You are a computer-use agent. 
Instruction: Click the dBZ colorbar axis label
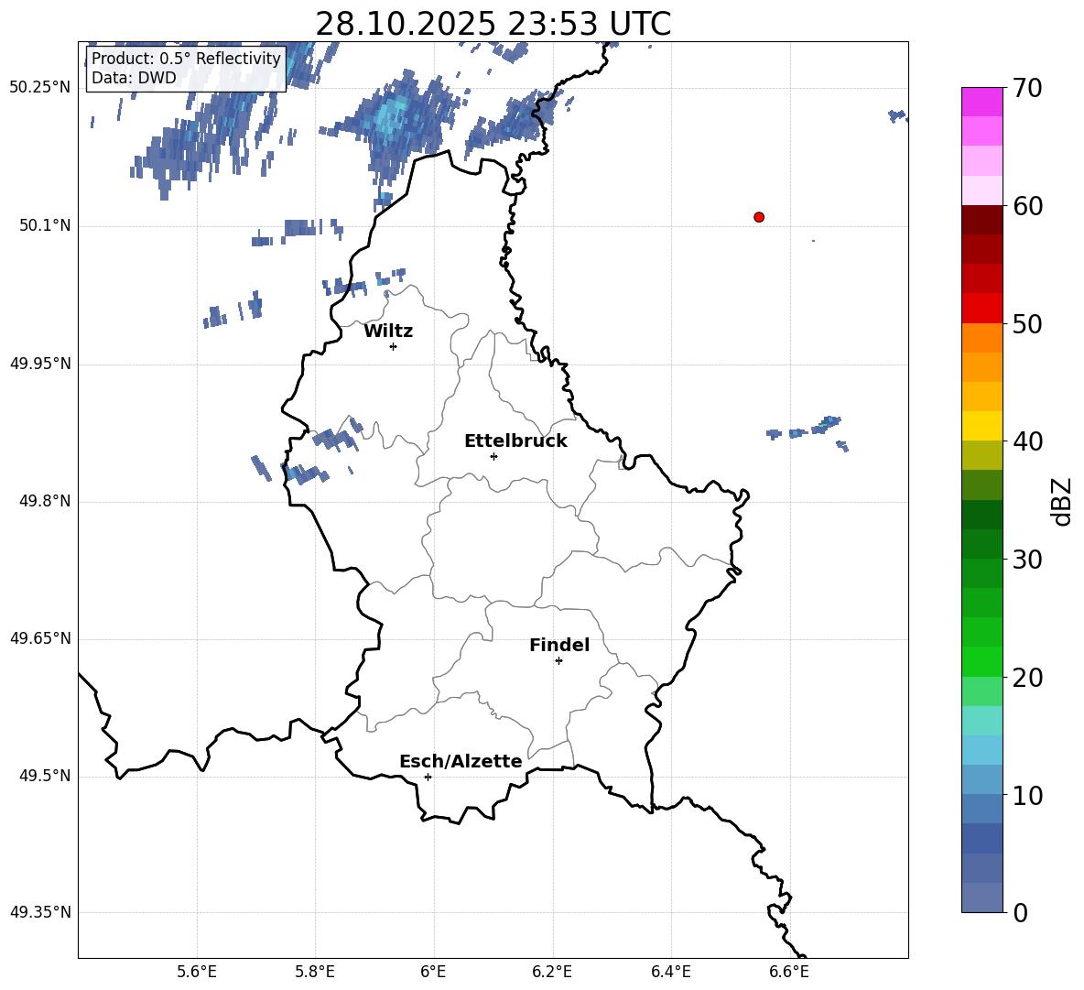coord(1062,501)
